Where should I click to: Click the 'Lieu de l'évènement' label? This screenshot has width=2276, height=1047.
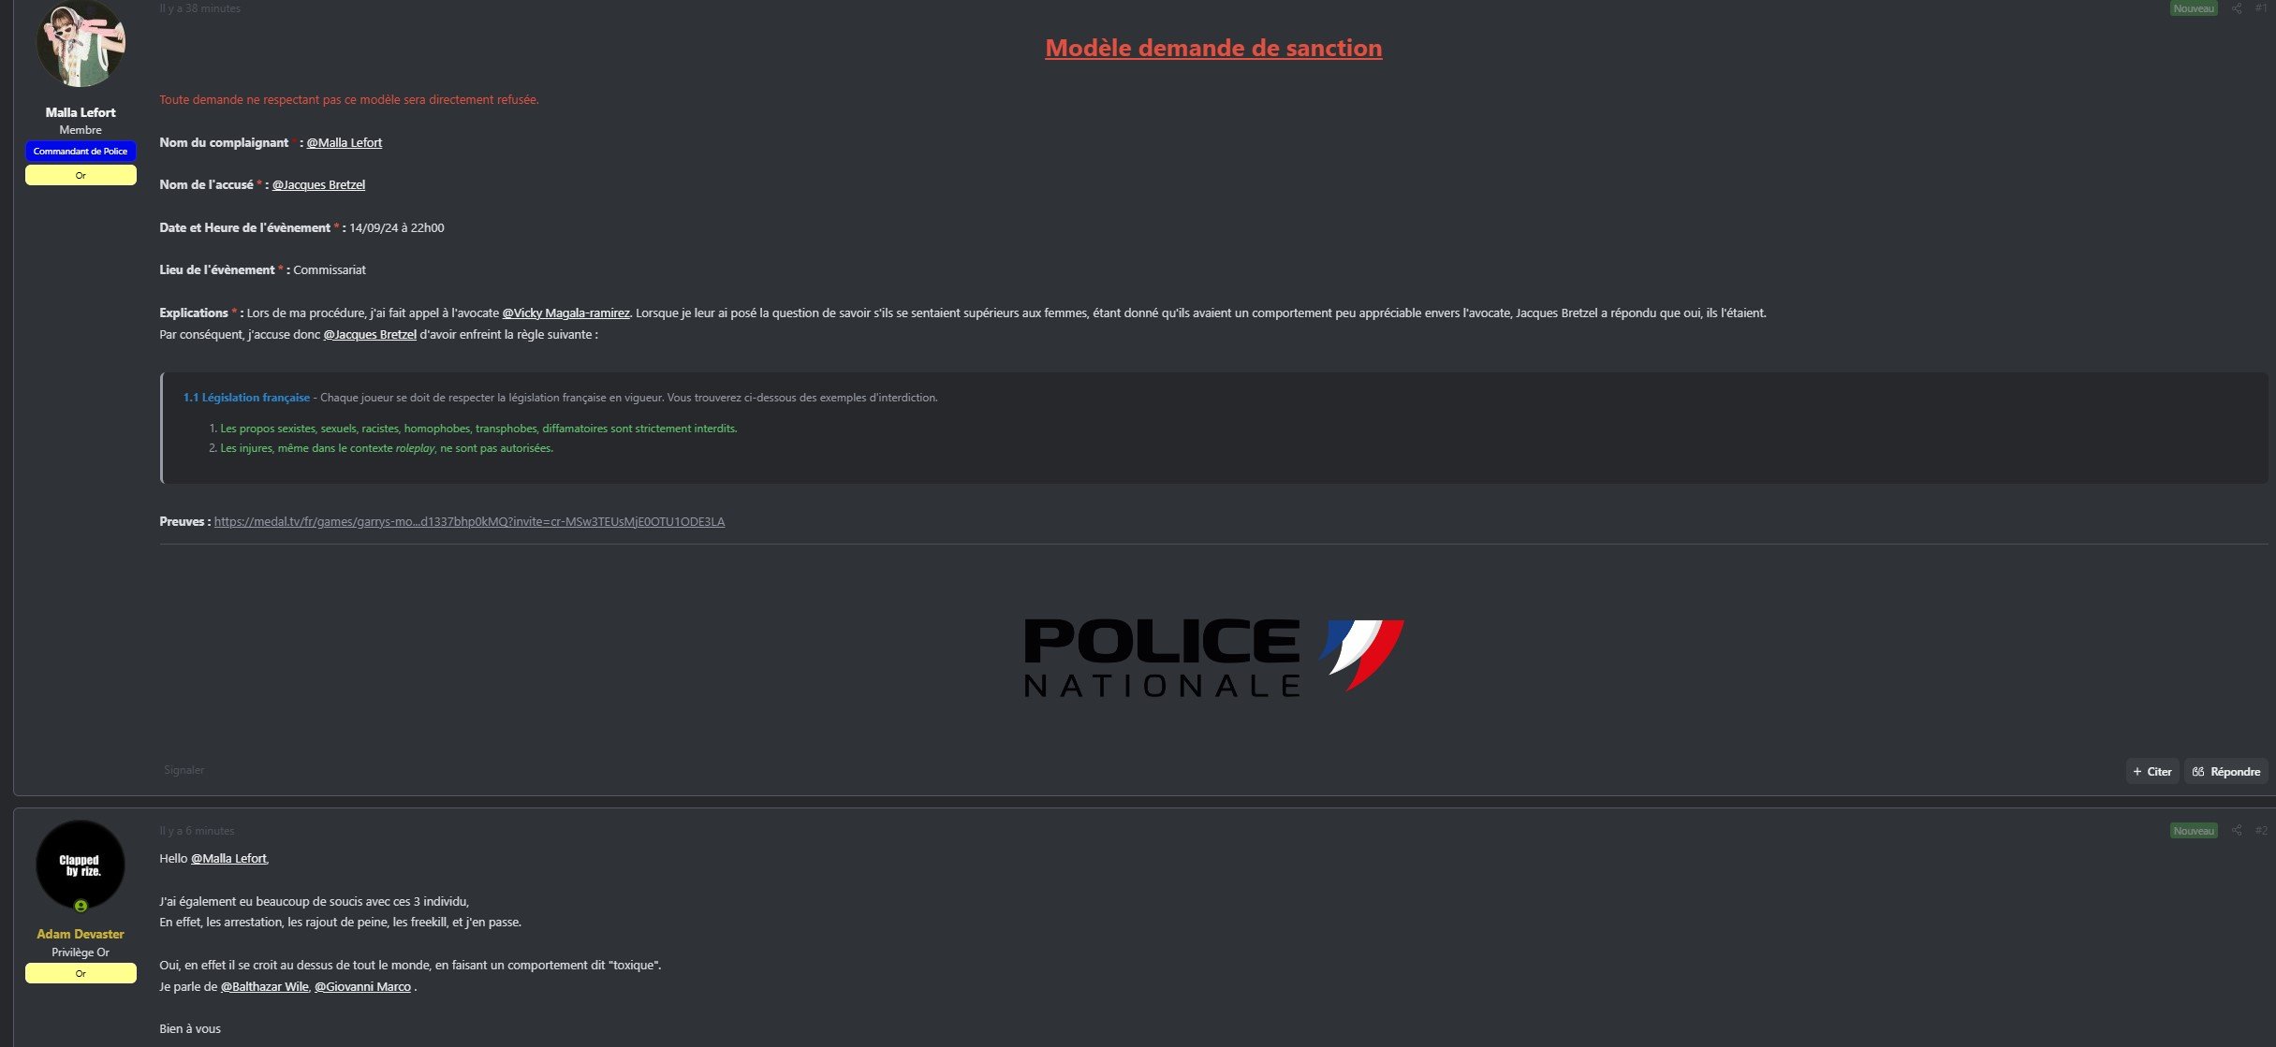(217, 269)
